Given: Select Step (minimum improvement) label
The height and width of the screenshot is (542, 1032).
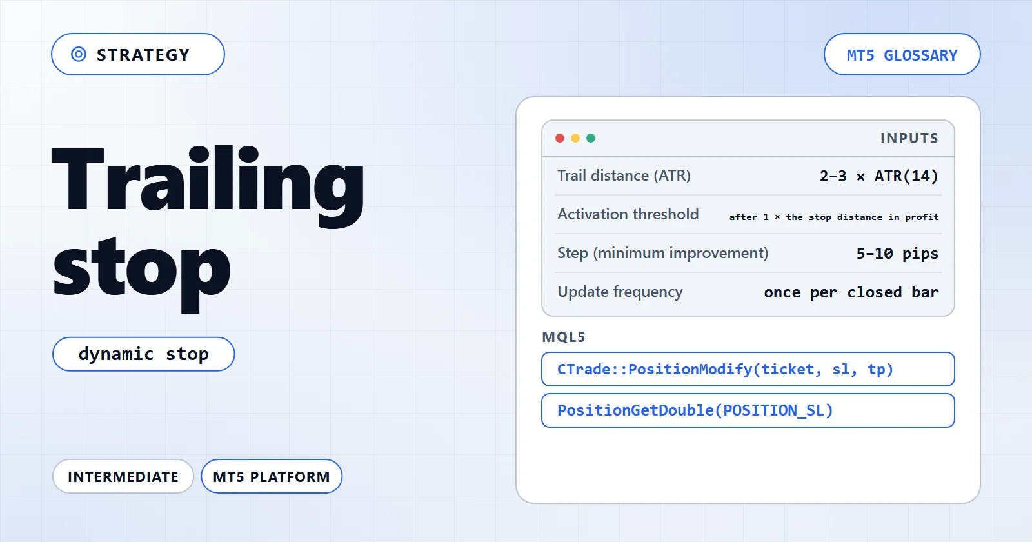Looking at the screenshot, I should coord(662,253).
